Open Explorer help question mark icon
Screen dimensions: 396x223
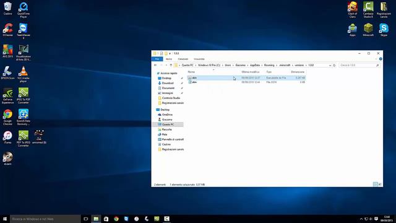(x=381, y=59)
